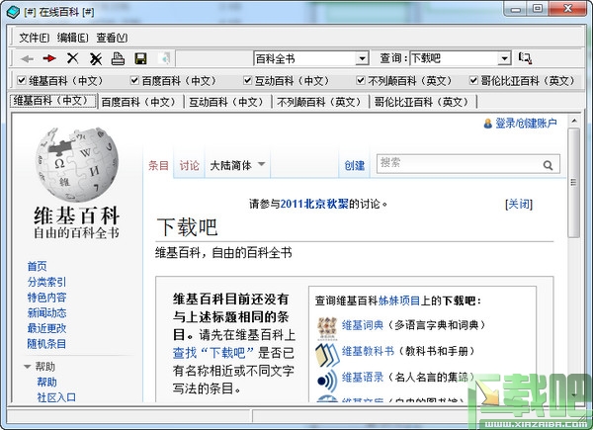Click 社区入口 sidebar link
593x430 pixels.
point(56,397)
